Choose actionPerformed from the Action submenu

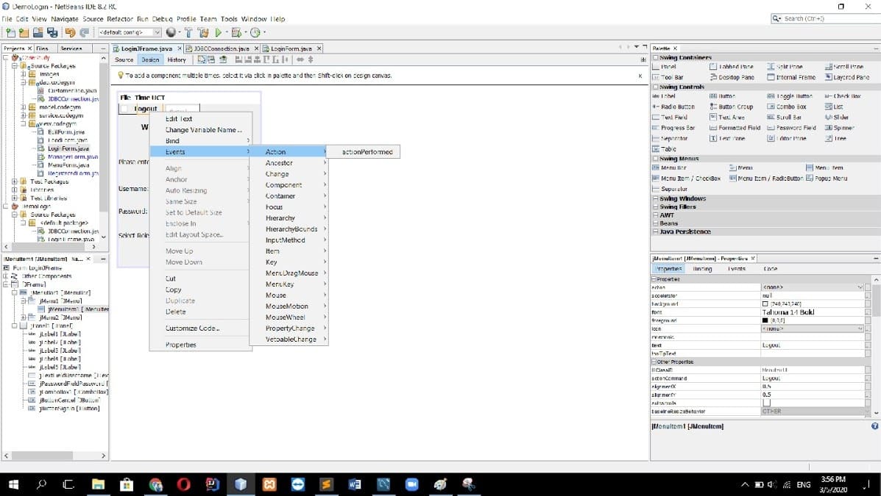pos(367,152)
